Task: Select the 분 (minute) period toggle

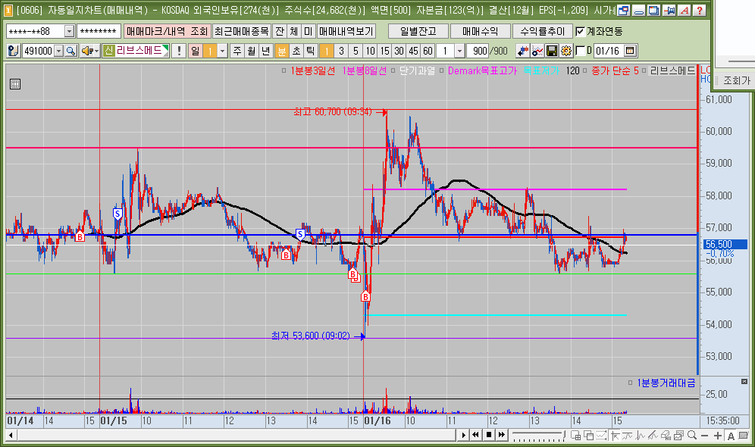Action: tap(282, 51)
